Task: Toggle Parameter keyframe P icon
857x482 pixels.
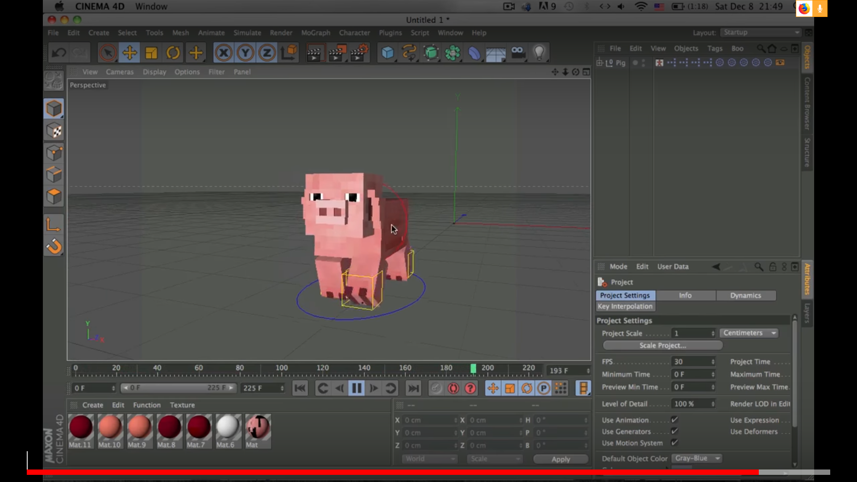Action: click(x=544, y=388)
